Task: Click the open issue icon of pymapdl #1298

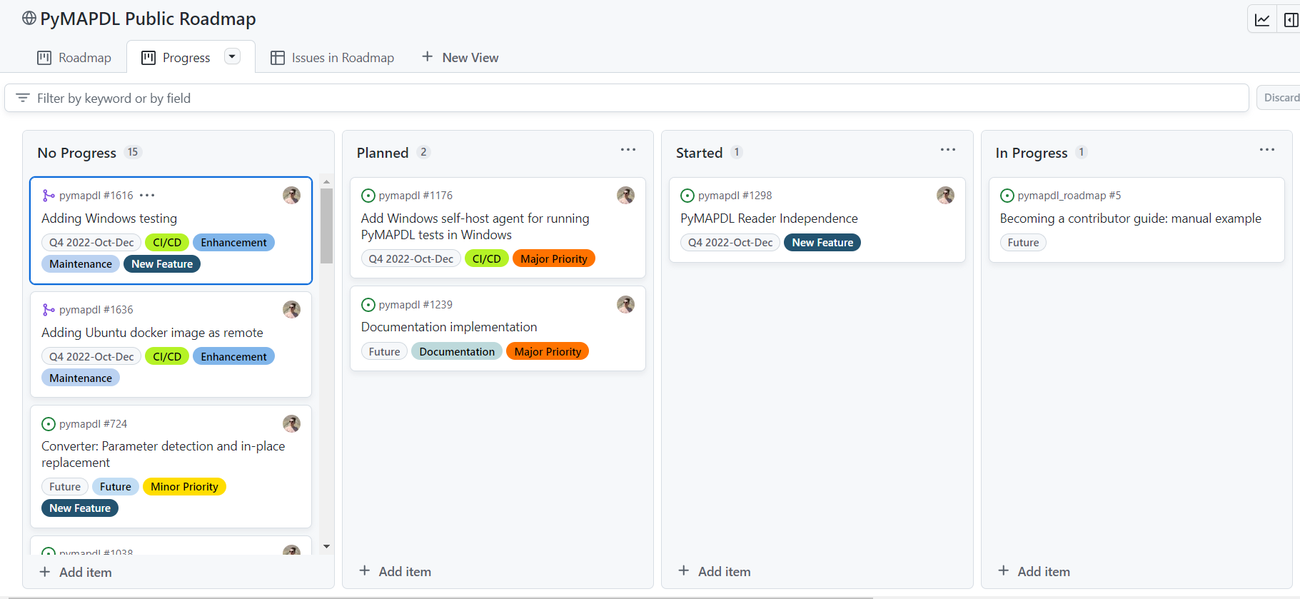Action: coord(687,196)
